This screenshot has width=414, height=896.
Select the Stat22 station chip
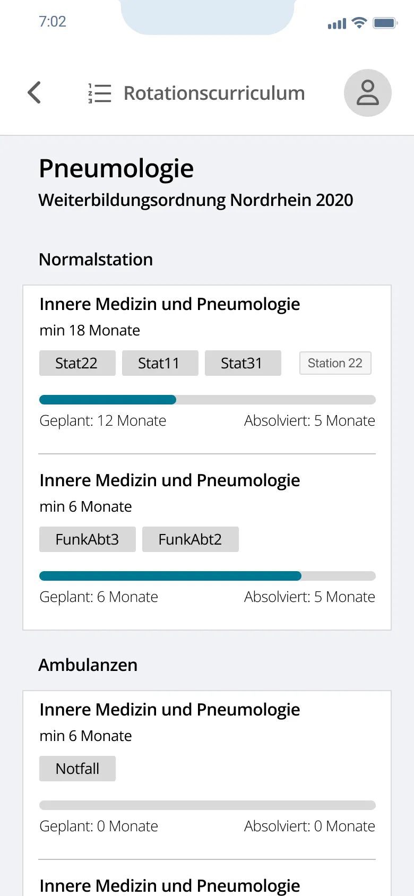point(77,363)
